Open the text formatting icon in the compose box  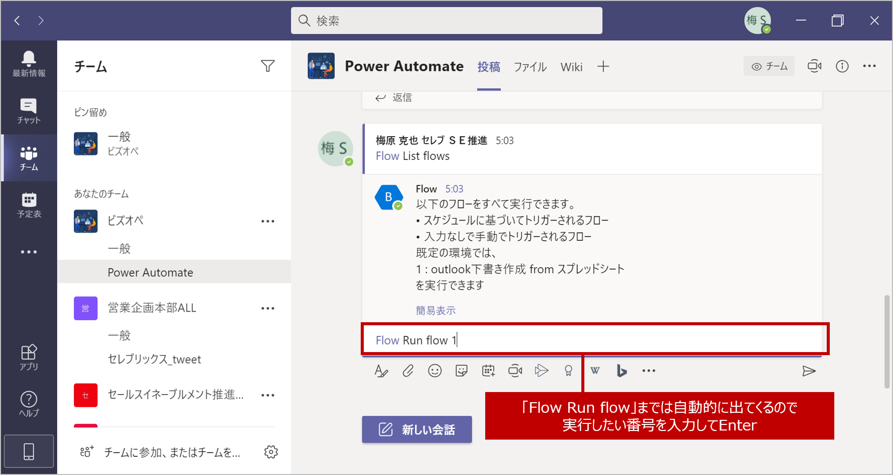coord(382,370)
